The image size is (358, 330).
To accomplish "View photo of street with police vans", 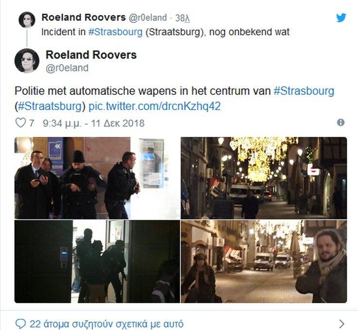I will [264, 261].
